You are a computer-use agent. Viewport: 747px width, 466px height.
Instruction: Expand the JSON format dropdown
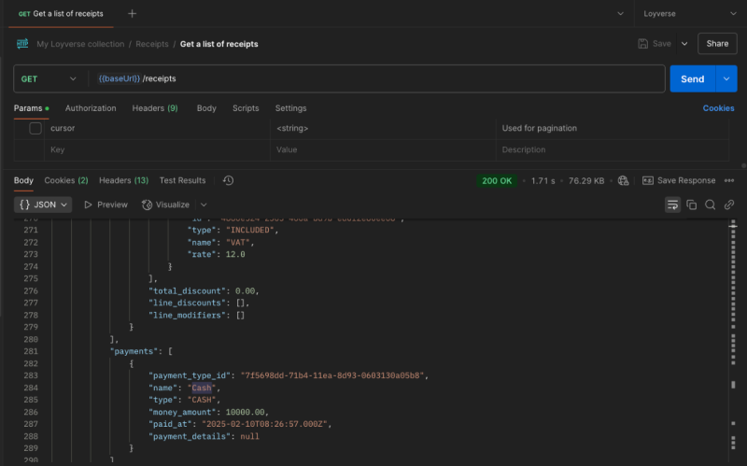tap(43, 205)
